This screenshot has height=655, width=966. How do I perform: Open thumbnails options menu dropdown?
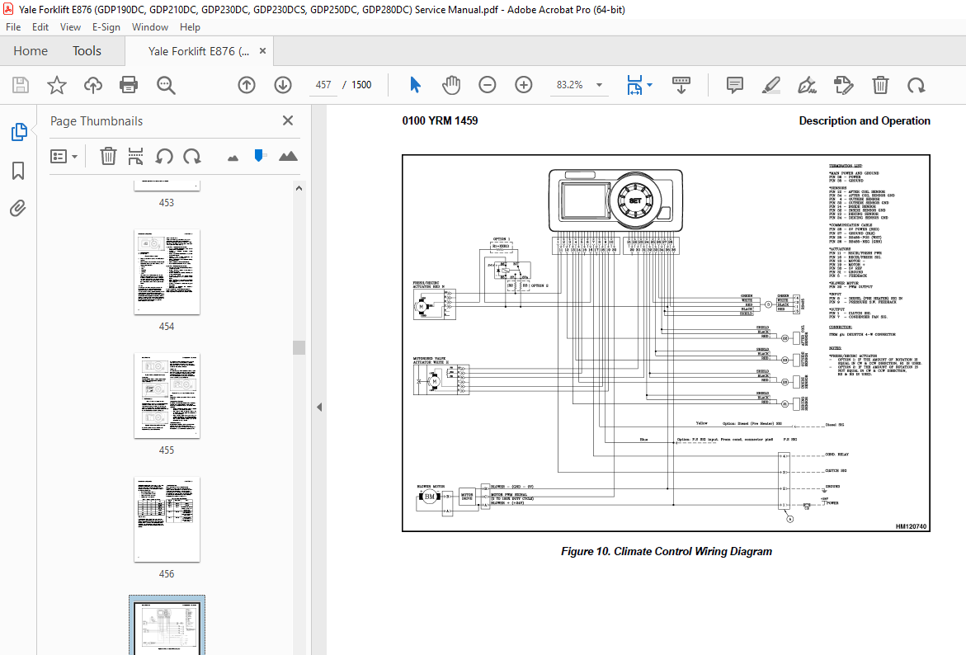(x=64, y=156)
